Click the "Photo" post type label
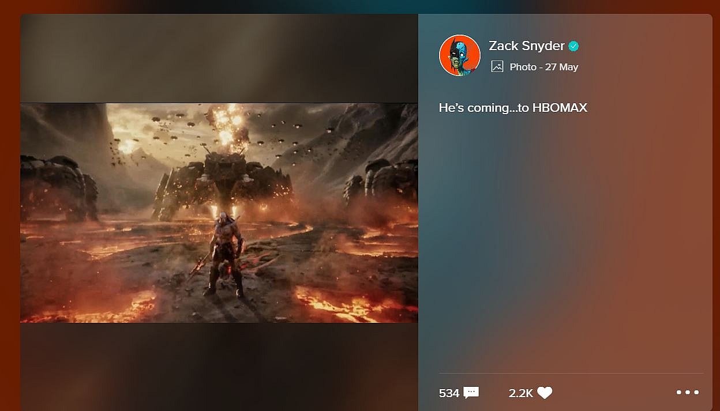 (x=523, y=67)
